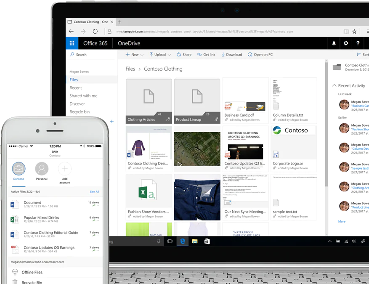Click the vertical scrollbar of the file list
Viewport: 369px width, 284px height.
pyautogui.click(x=326, y=126)
